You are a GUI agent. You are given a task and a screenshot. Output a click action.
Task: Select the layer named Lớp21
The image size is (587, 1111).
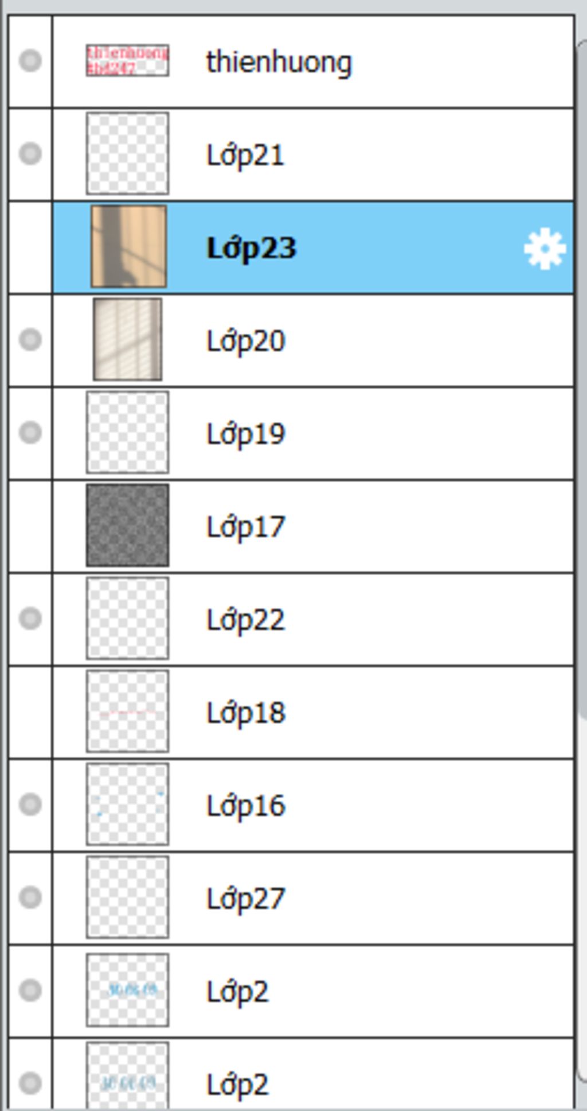313,154
